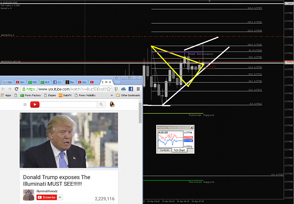Maximize the Chrome window
This screenshot has height=204, width=294.
coord(129,78)
